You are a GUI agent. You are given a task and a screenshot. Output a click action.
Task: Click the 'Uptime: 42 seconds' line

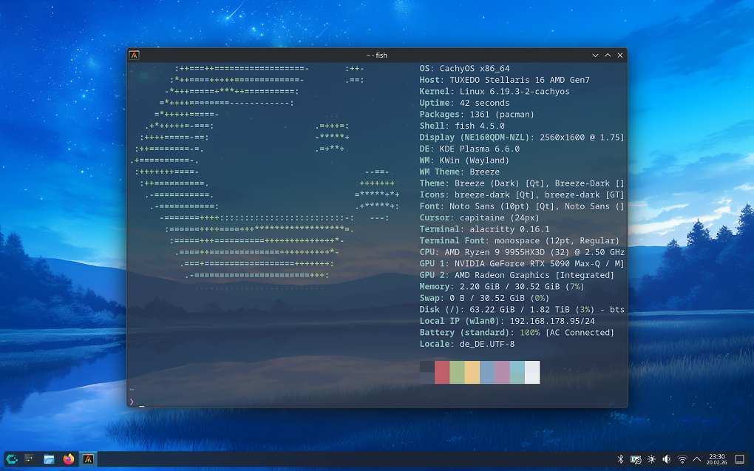pyautogui.click(x=464, y=103)
